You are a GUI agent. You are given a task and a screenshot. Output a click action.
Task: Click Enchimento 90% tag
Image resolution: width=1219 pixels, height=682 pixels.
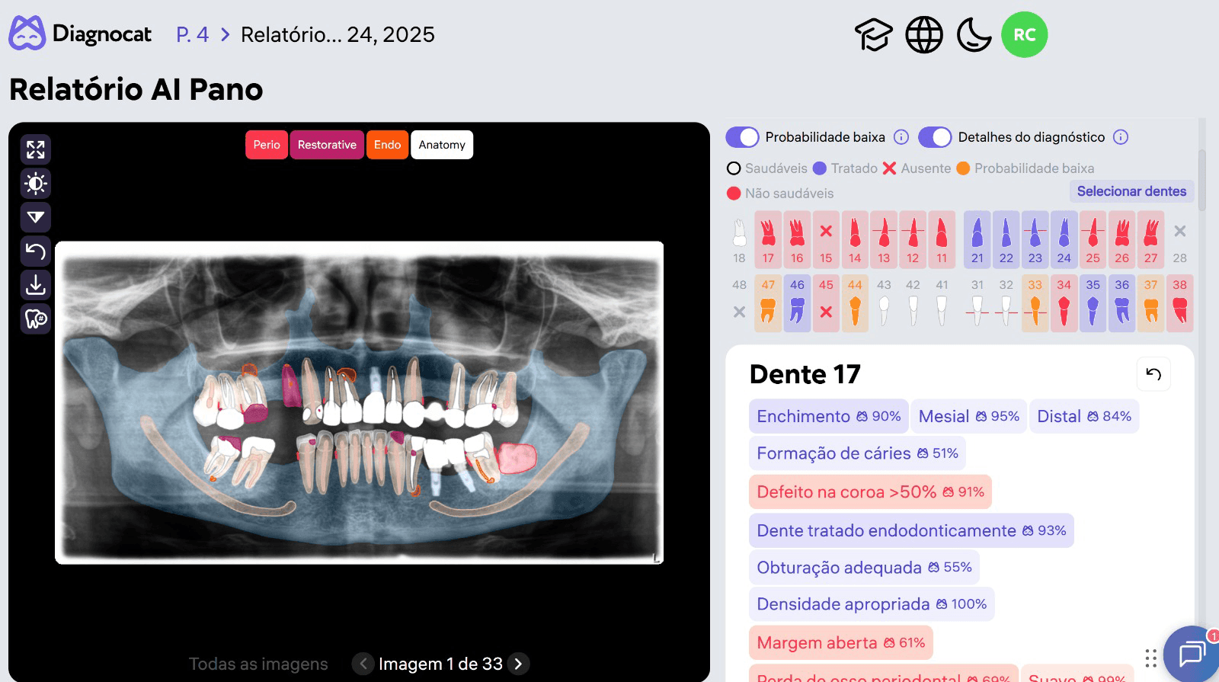pos(829,416)
